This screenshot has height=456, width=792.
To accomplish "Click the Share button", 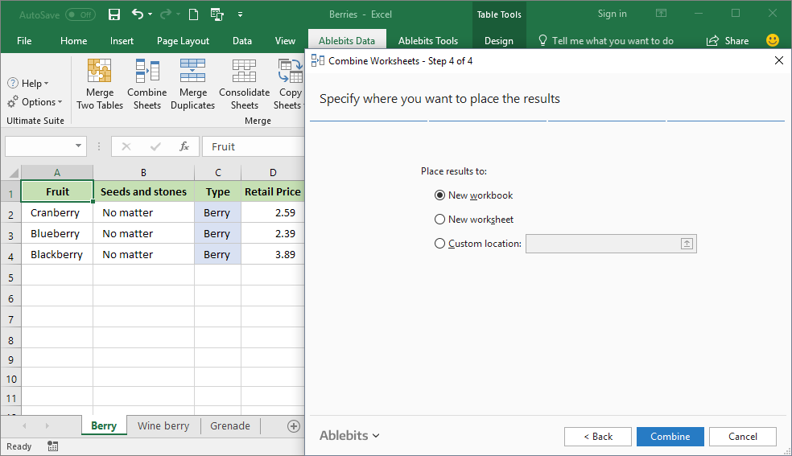I will pos(728,41).
